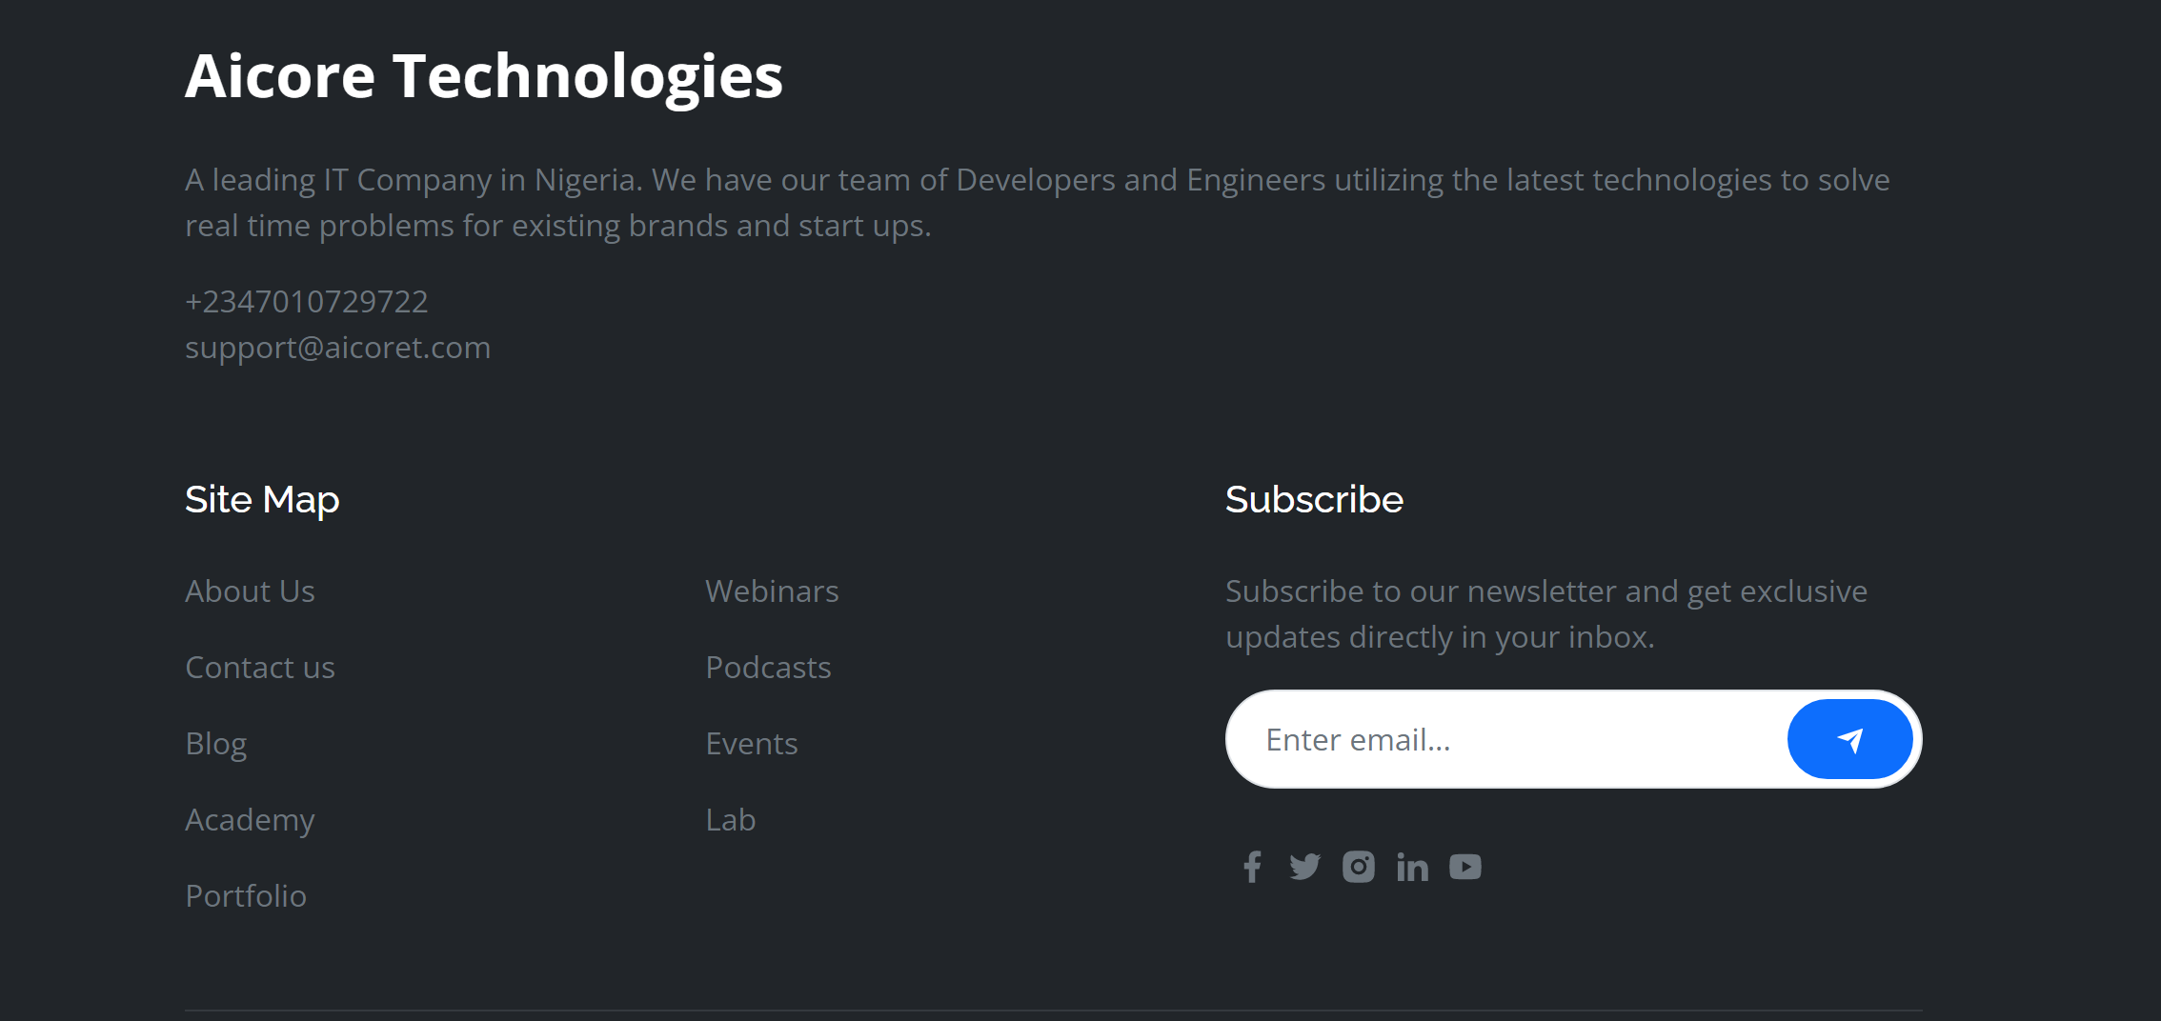Screen dimensions: 2161x1021
Task: Open the Instagram social icon
Action: click(x=1359, y=867)
